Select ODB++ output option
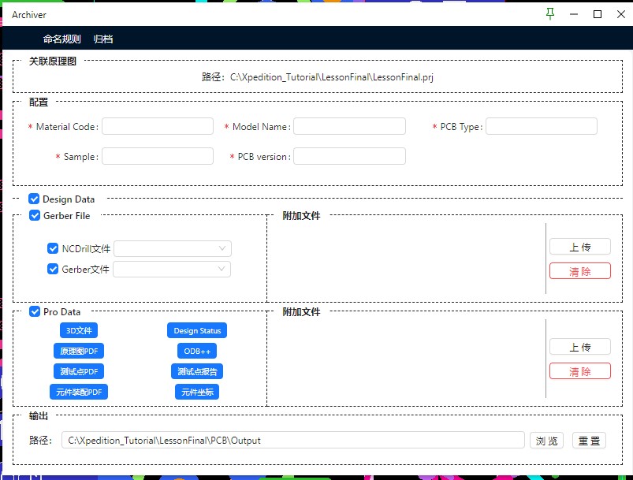 click(196, 351)
